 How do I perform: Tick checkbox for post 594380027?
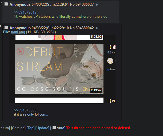(x=6, y=4)
